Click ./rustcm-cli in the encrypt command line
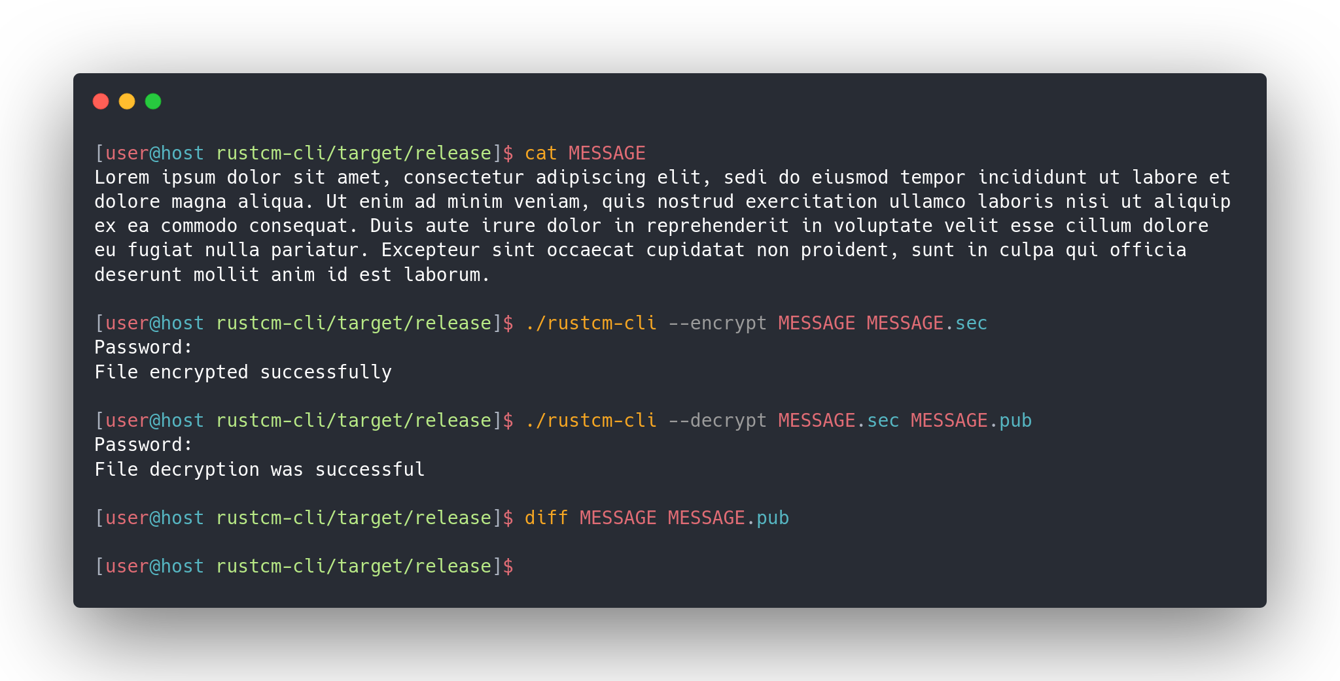This screenshot has height=681, width=1340. tap(590, 323)
